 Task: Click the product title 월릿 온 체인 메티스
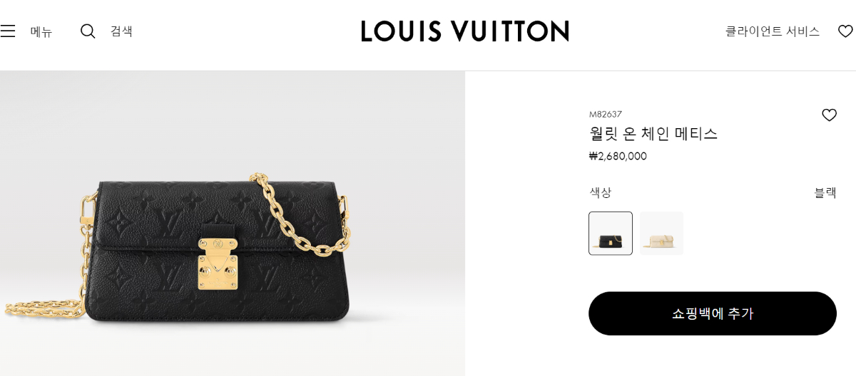click(x=653, y=133)
